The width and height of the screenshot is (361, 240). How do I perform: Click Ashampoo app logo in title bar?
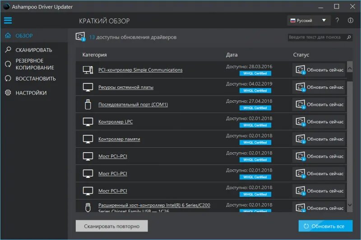tap(6, 6)
